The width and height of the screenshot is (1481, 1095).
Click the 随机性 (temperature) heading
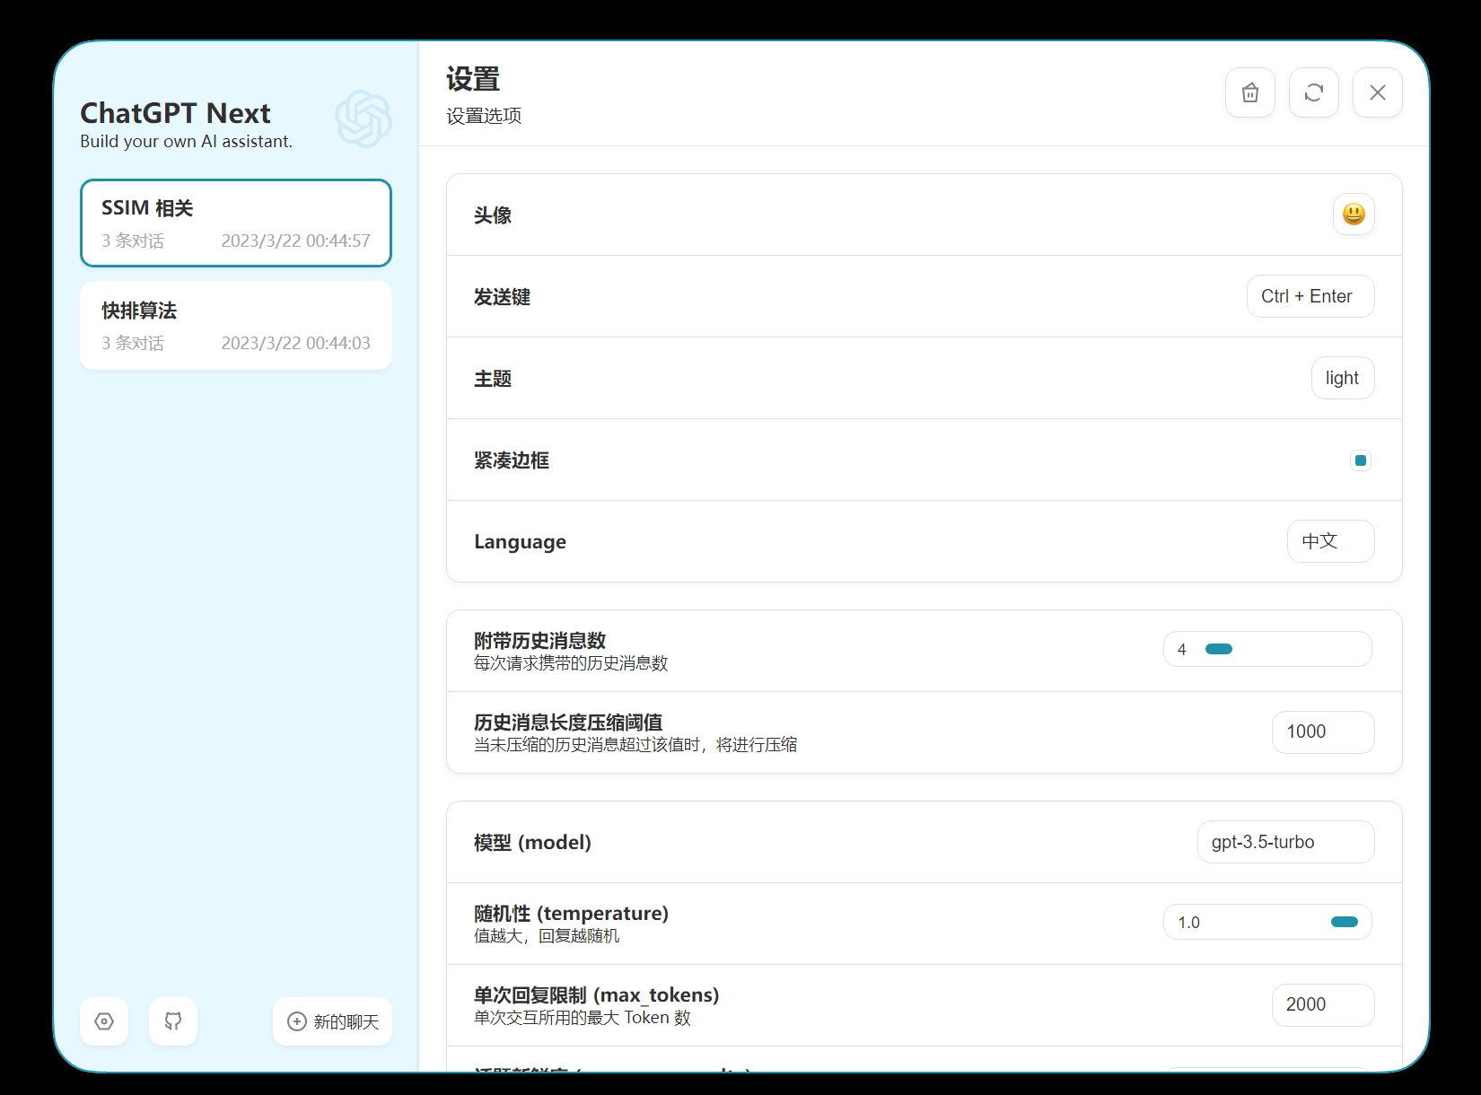tap(571, 913)
